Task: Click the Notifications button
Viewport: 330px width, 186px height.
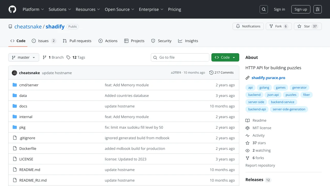Action: [x=248, y=26]
